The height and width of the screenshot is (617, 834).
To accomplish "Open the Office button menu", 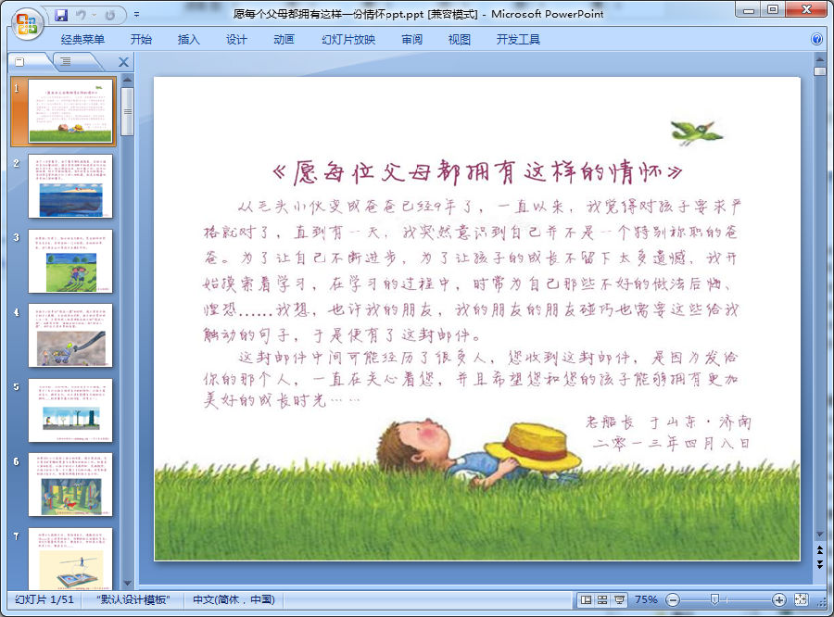I will click(27, 24).
